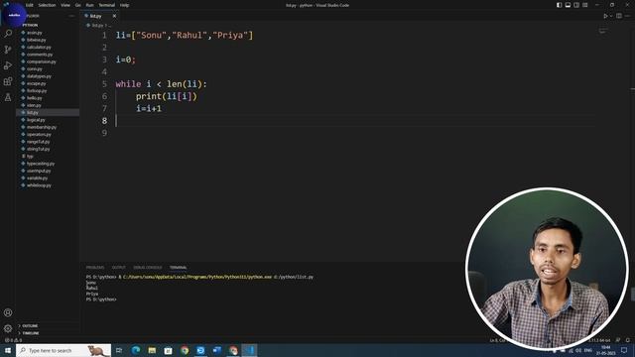The image size is (635, 357).
Task: Click in the terminal at PS prompt
Action: [101, 299]
